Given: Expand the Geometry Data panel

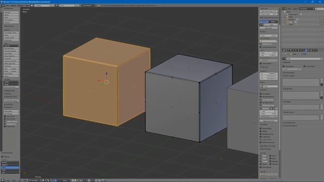Looking at the screenshot, I should (x=290, y=123).
